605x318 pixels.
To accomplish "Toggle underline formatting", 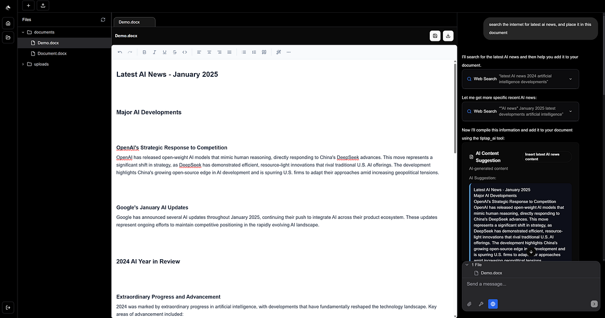I will [x=164, y=52].
